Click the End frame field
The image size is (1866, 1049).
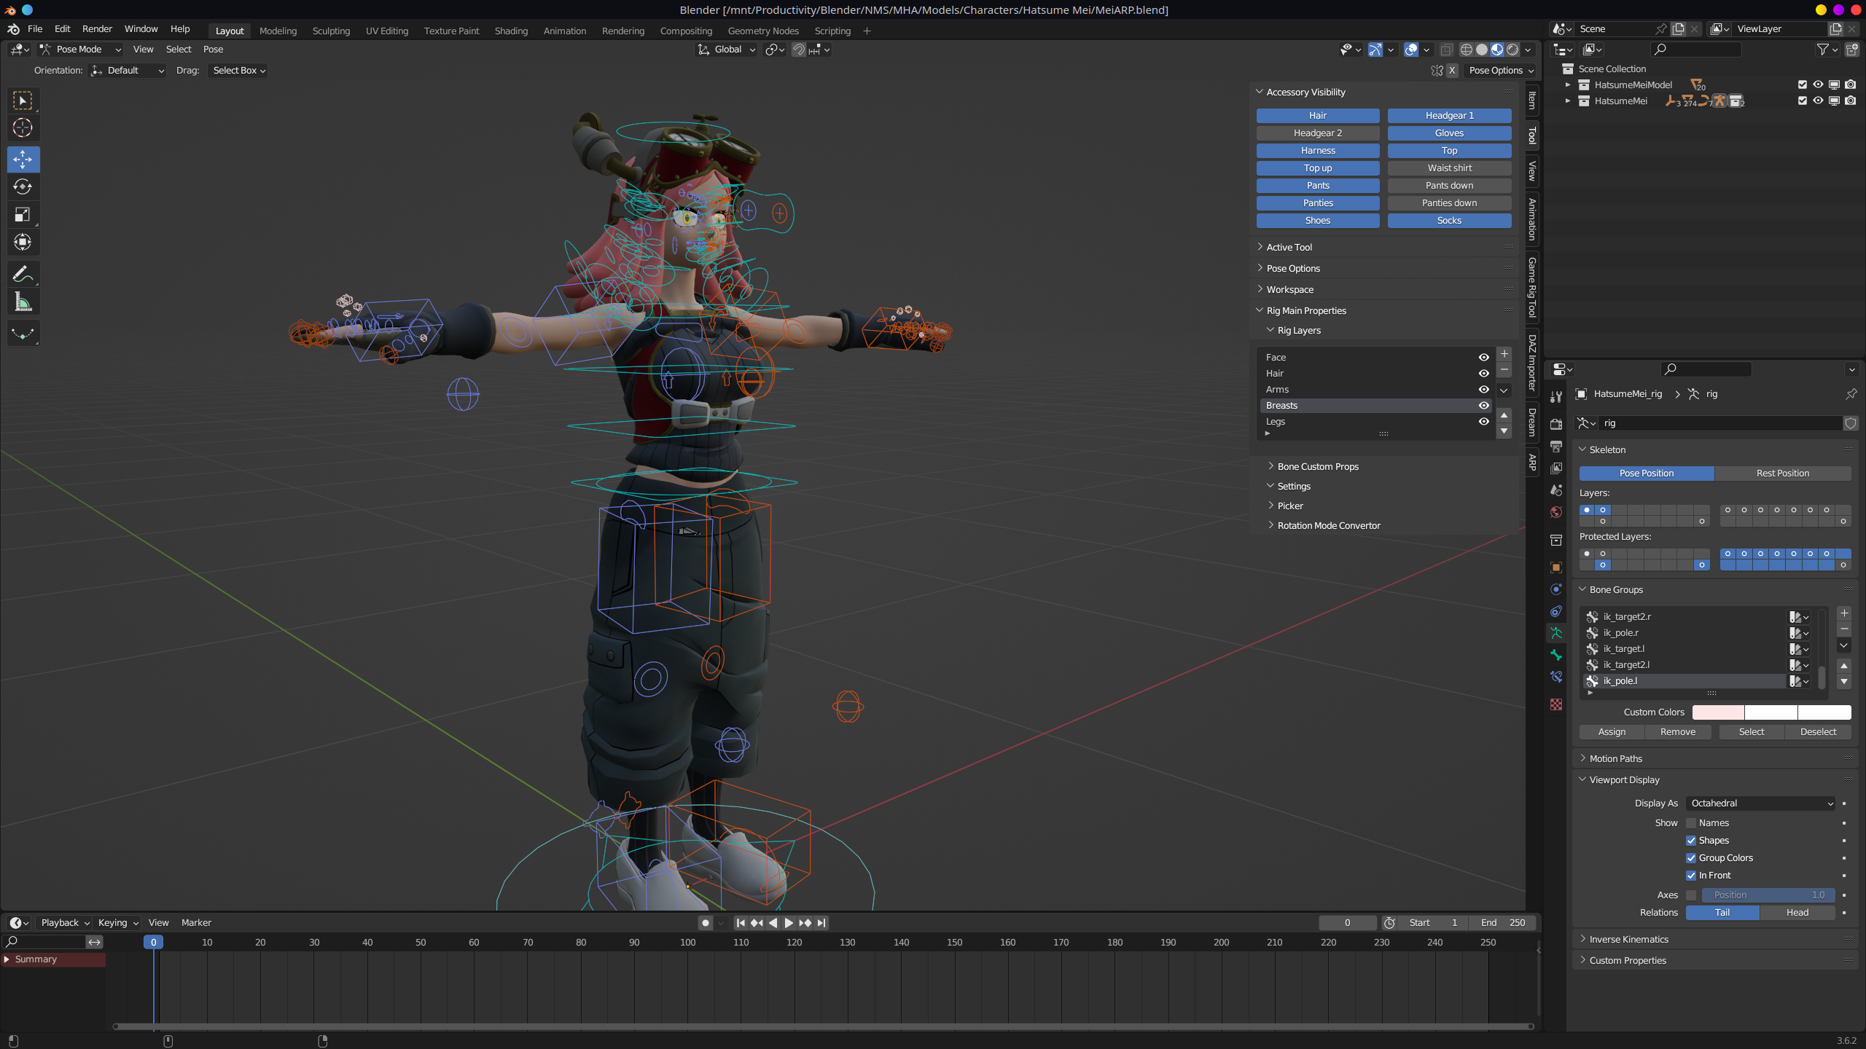coord(1503,923)
